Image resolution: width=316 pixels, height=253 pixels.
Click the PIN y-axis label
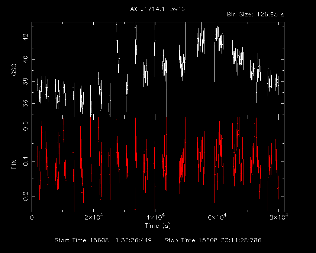pos(14,164)
